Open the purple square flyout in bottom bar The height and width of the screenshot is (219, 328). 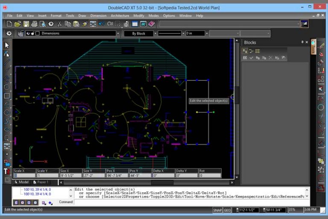(x=44, y=203)
